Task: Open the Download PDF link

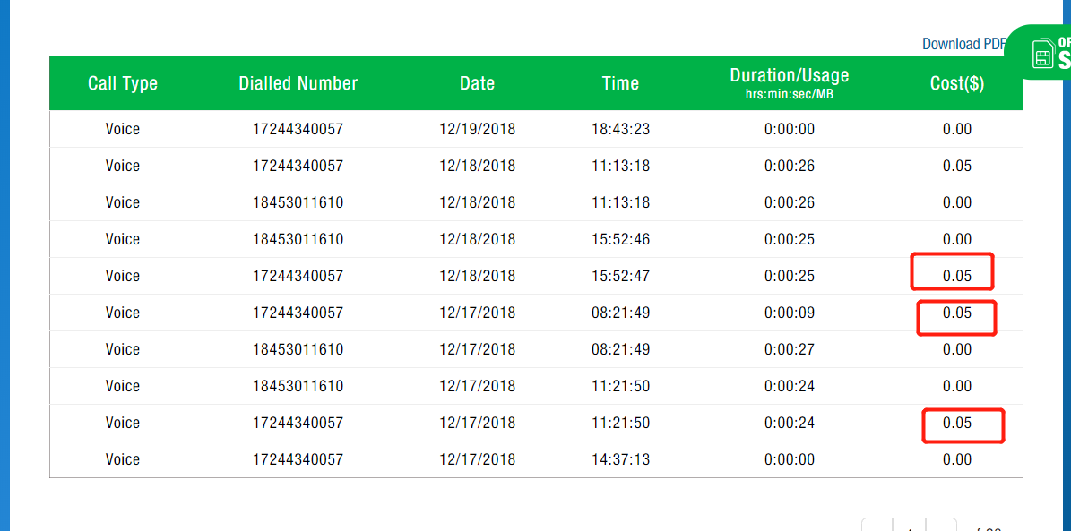Action: tap(963, 44)
